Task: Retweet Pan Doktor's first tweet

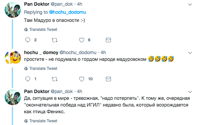Action: click(x=55, y=40)
